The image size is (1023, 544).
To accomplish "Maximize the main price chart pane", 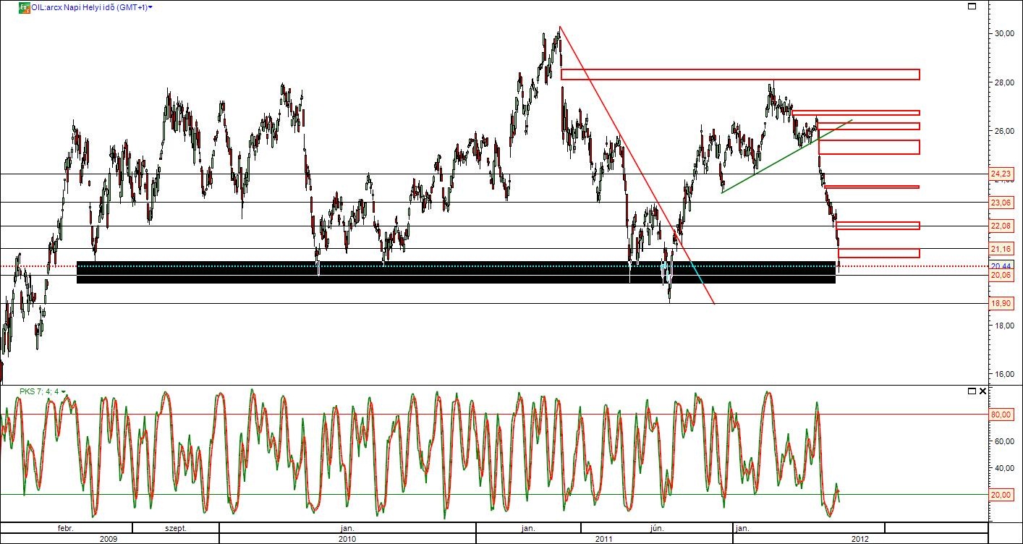I will click(x=972, y=7).
